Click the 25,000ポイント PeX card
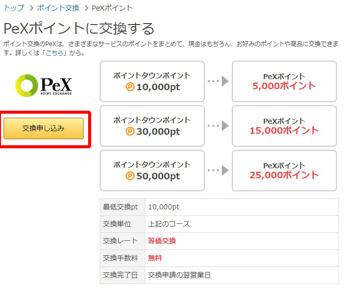The image size is (347, 298). pyautogui.click(x=284, y=170)
